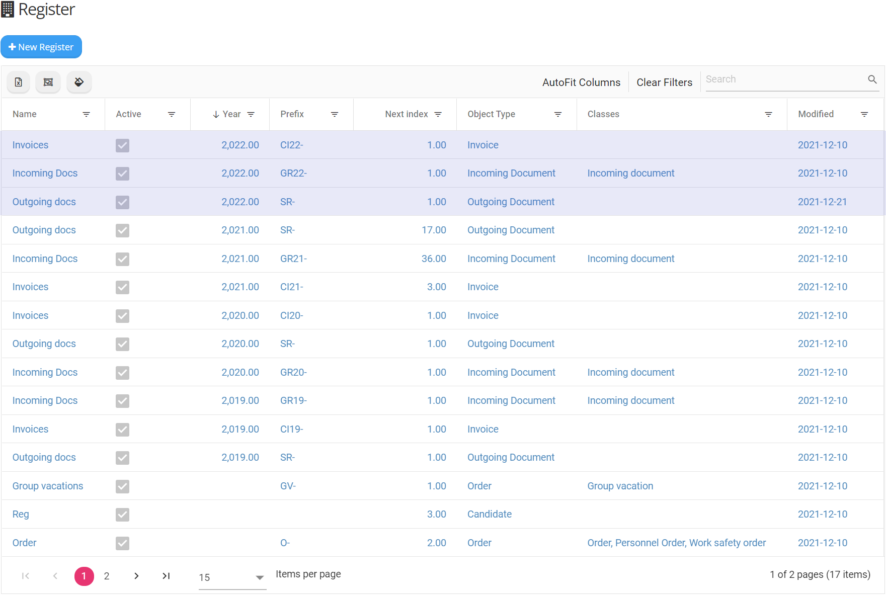Click the New Register button
886x595 pixels.
point(42,47)
